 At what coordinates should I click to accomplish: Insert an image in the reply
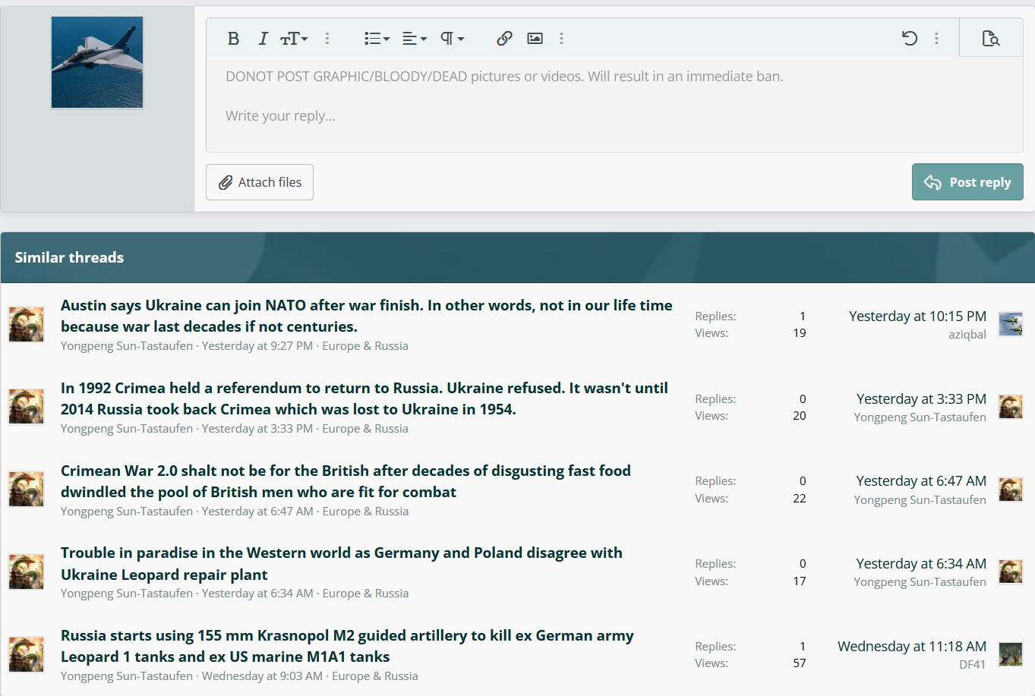535,39
